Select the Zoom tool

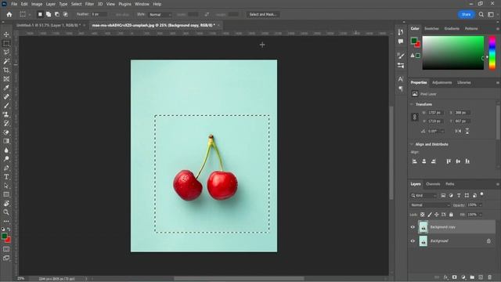point(6,212)
